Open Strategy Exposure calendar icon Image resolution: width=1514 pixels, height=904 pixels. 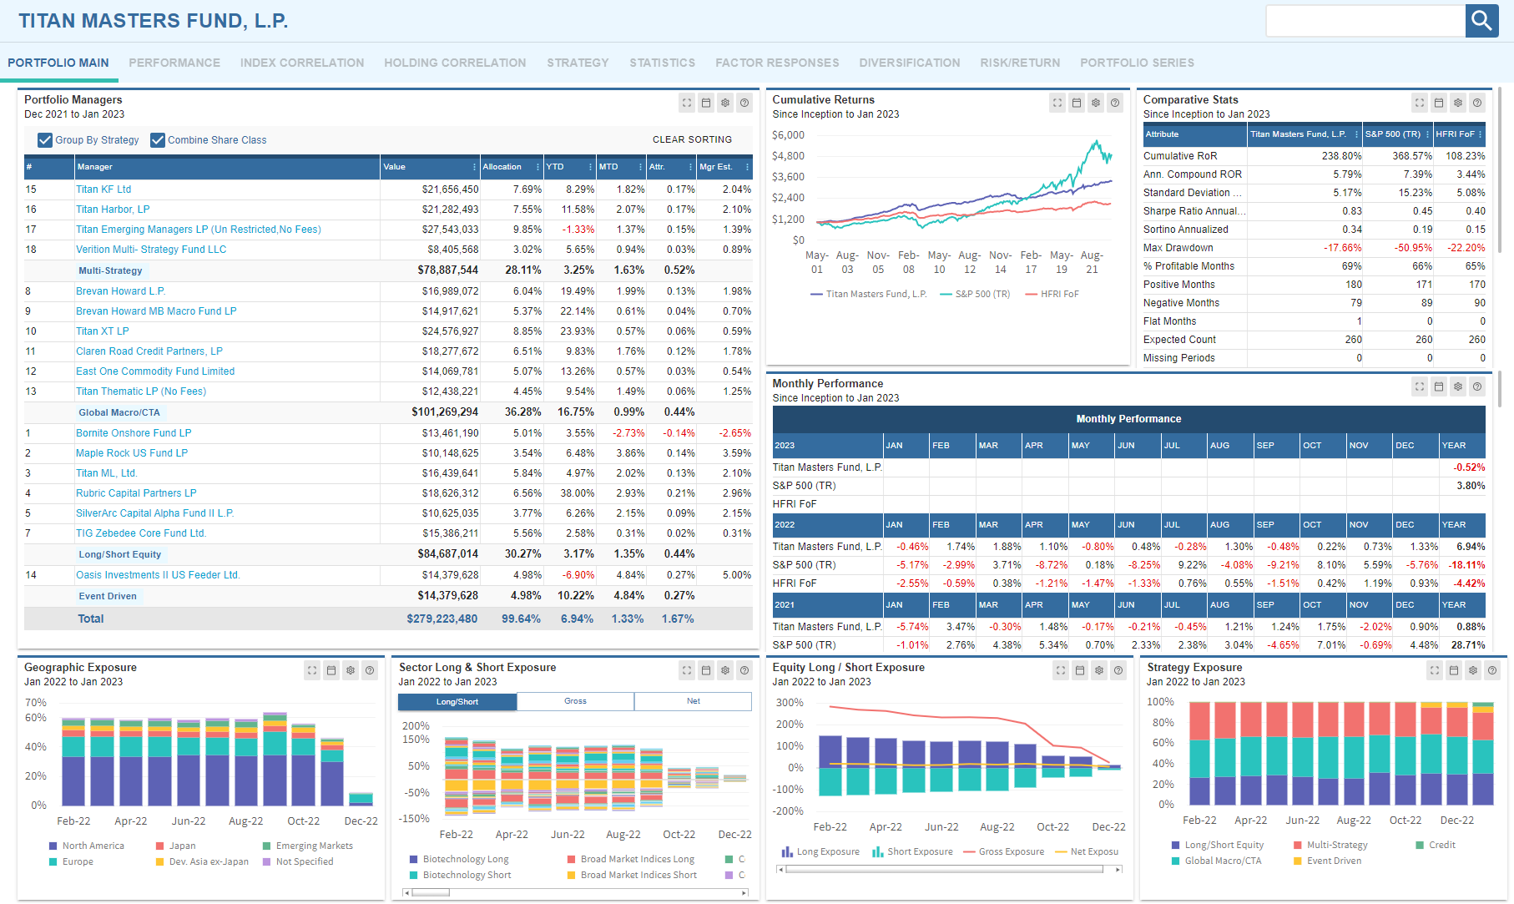click(1454, 670)
